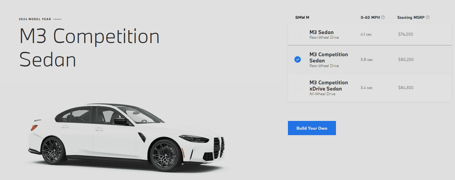Click the $76,000 price for M3 Sedan
This screenshot has width=455, height=180.
point(405,34)
